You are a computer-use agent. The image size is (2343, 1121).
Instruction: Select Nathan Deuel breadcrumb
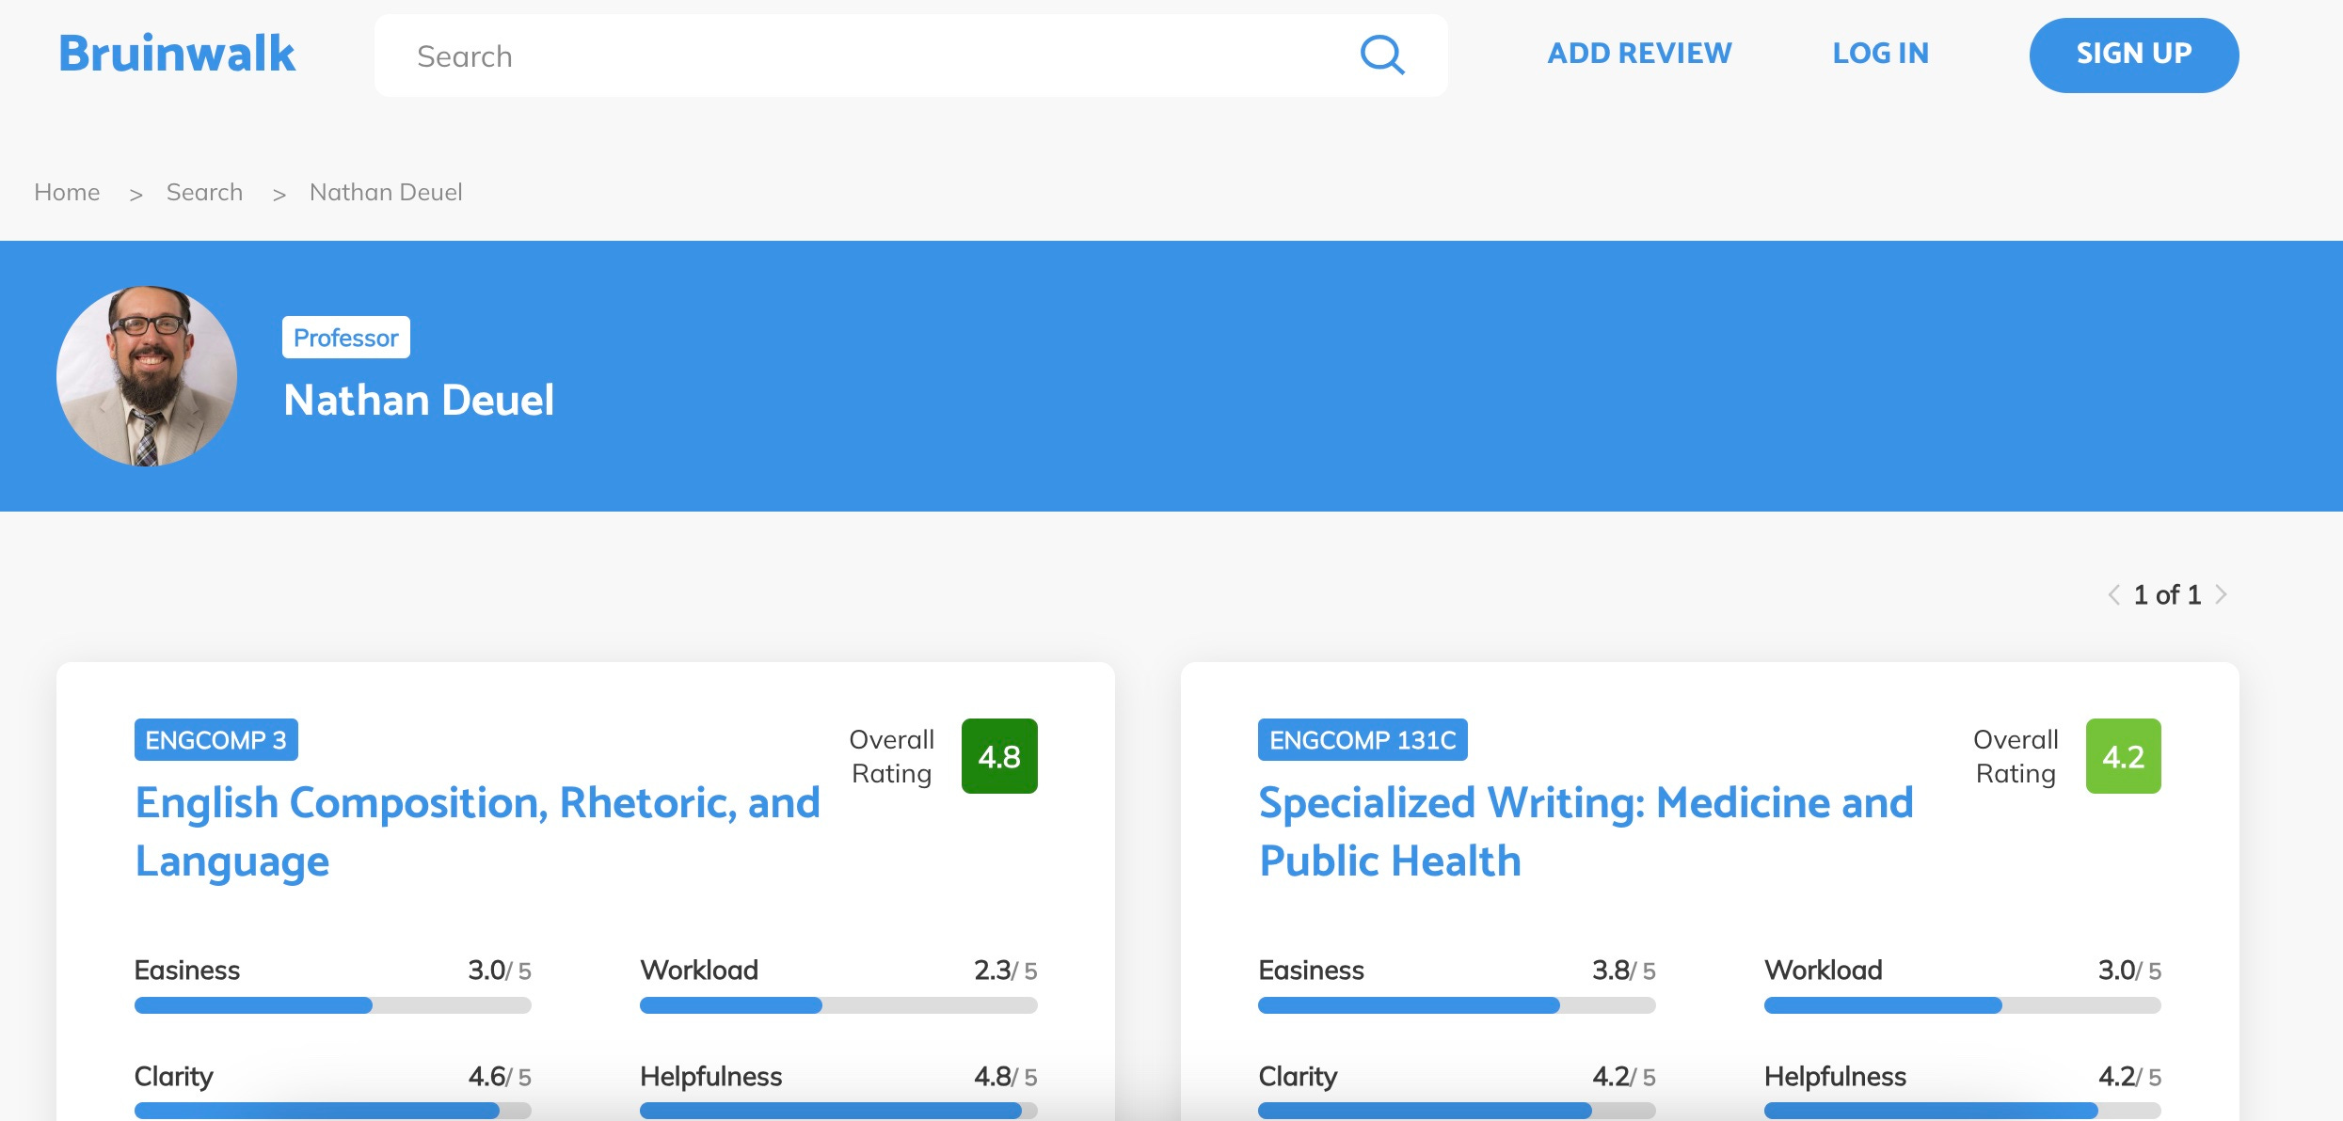(x=386, y=192)
